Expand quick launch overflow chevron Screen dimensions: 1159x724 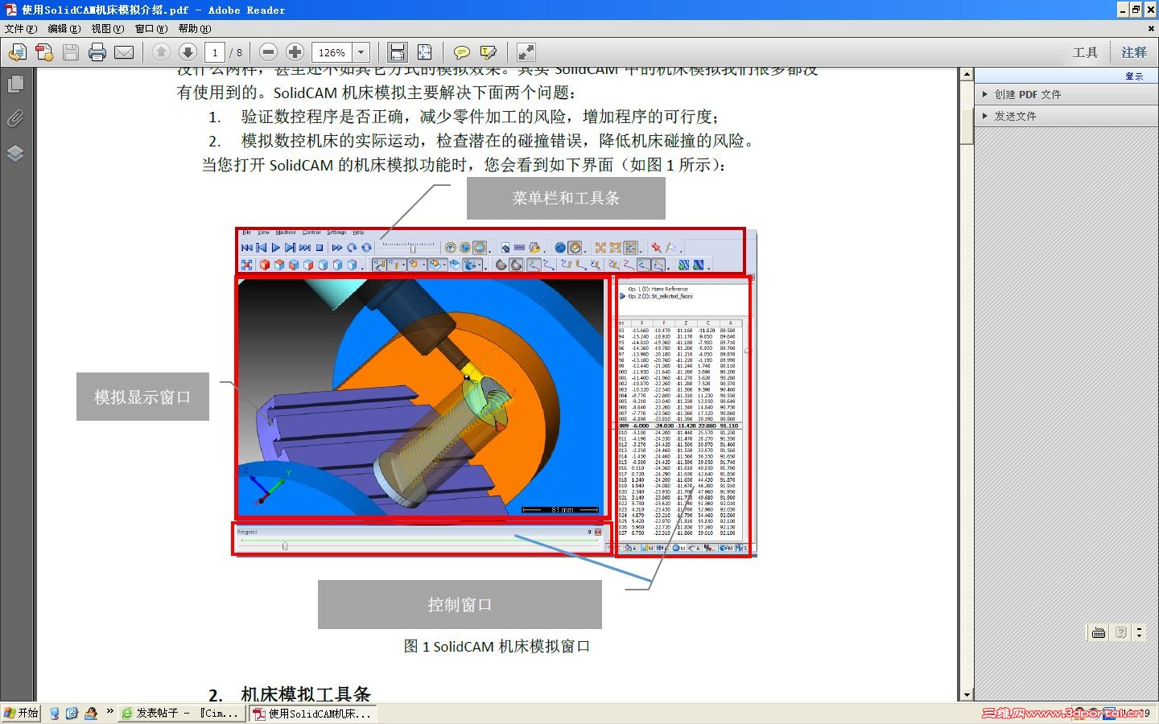pyautogui.click(x=109, y=711)
